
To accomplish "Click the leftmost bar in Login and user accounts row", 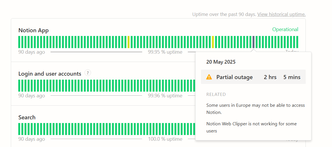I will coord(19,86).
